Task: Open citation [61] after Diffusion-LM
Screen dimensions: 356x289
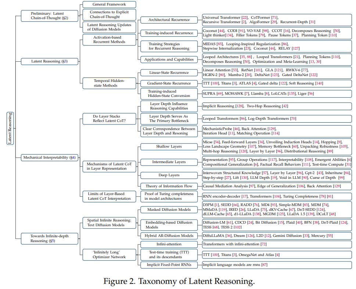Action: point(230,223)
